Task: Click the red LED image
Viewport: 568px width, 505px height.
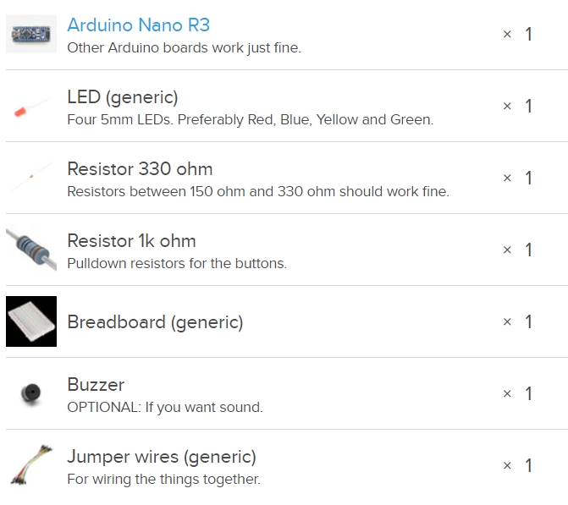Action: [x=31, y=106]
